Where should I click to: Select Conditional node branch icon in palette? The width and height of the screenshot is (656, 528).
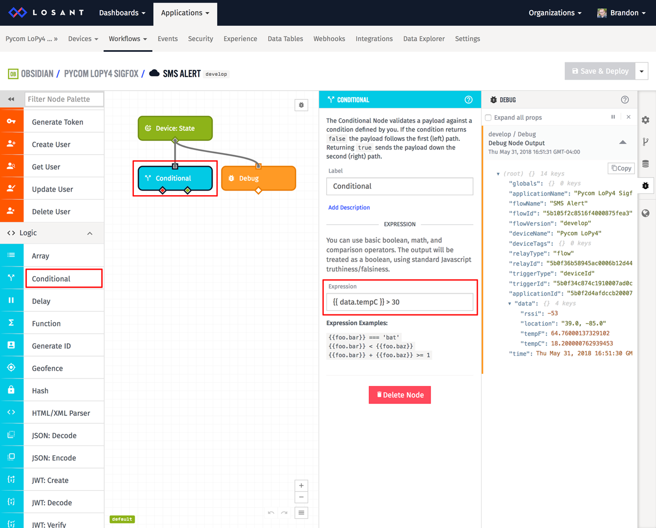pos(11,278)
